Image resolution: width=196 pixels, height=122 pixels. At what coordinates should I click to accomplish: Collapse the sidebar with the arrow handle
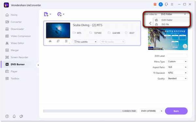point(38,65)
